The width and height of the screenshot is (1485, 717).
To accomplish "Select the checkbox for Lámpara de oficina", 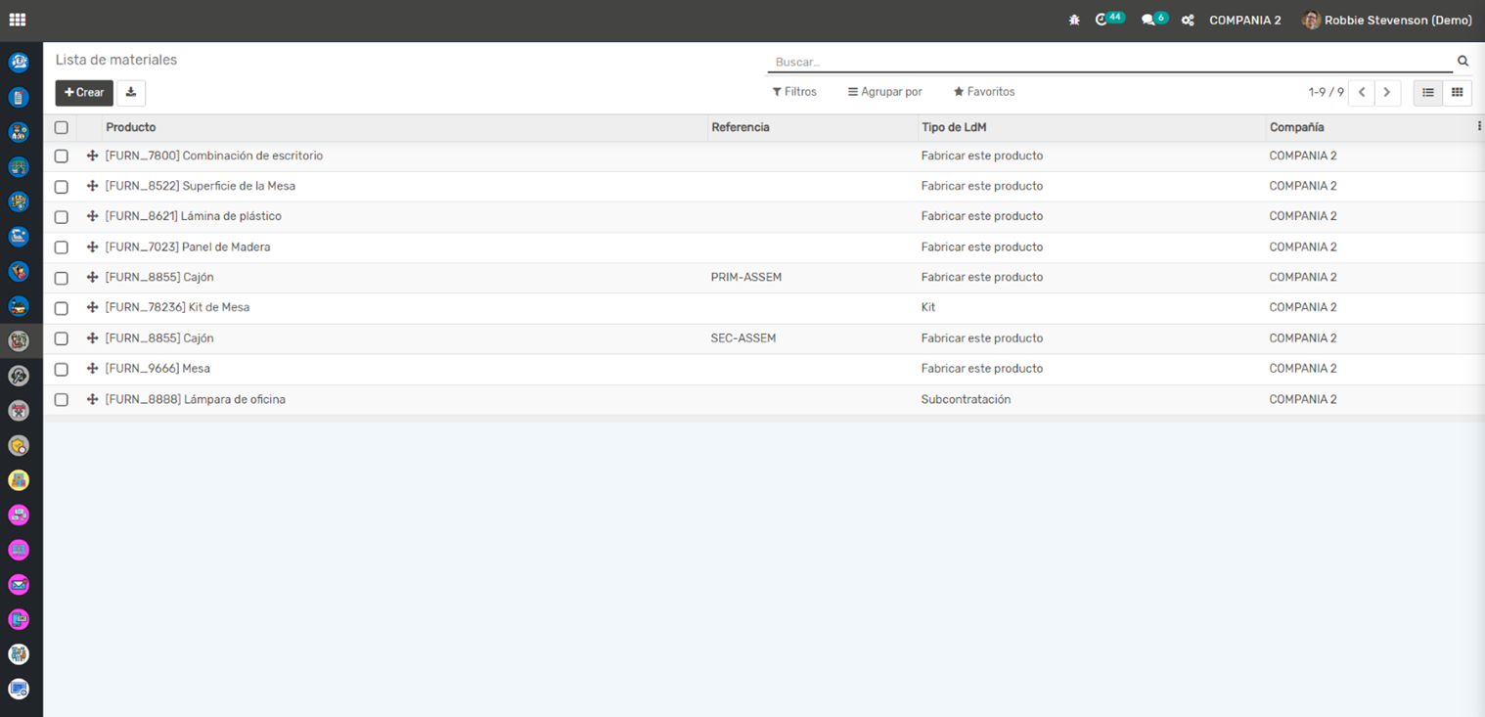I will point(62,400).
